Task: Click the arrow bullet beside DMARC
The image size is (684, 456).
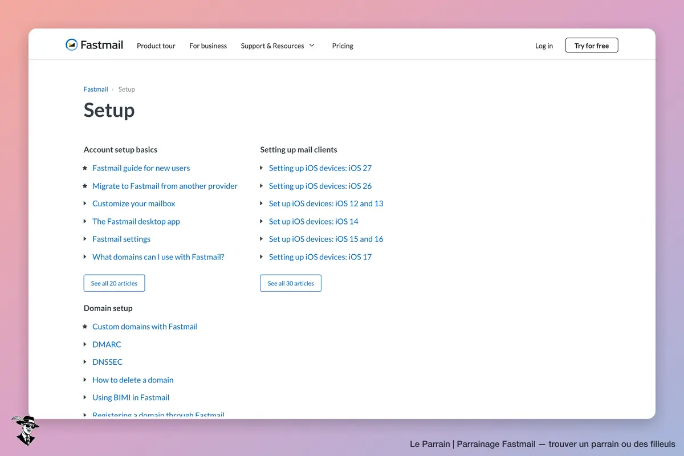Action: [85, 344]
